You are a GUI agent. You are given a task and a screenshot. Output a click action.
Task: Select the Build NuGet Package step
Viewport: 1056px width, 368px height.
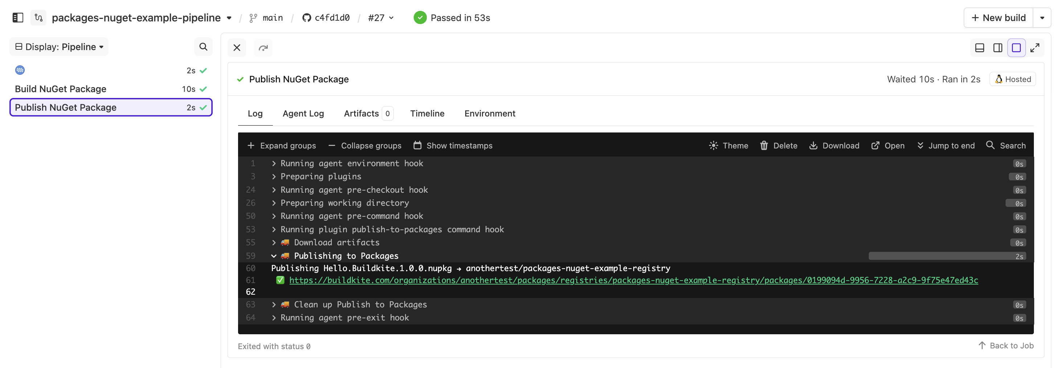[x=111, y=89]
